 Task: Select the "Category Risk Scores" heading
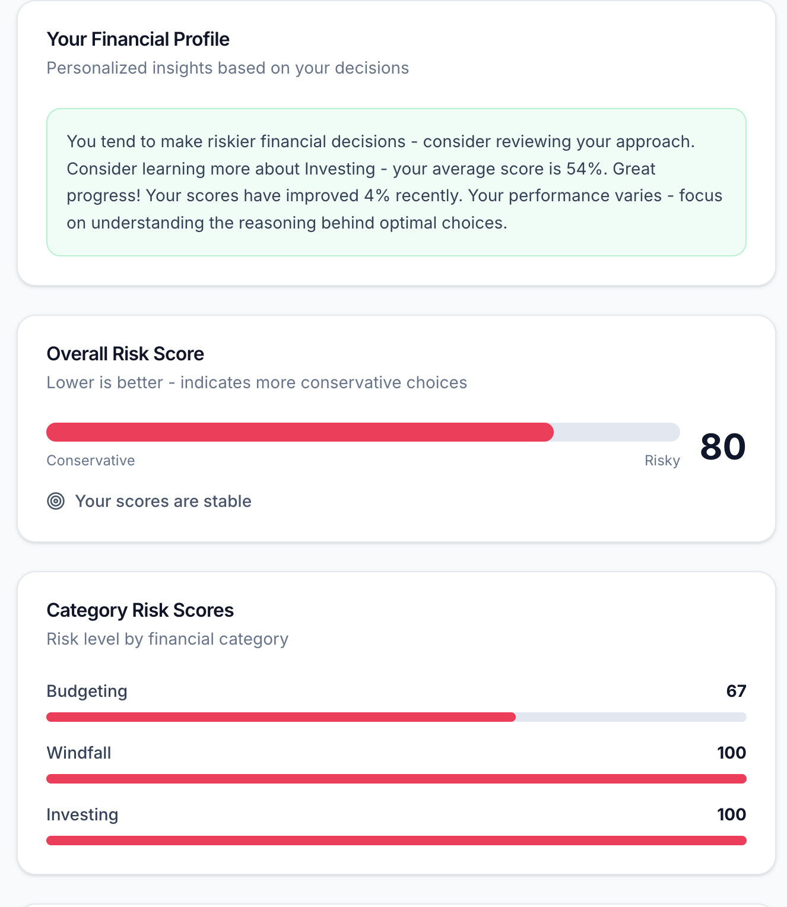click(x=140, y=610)
